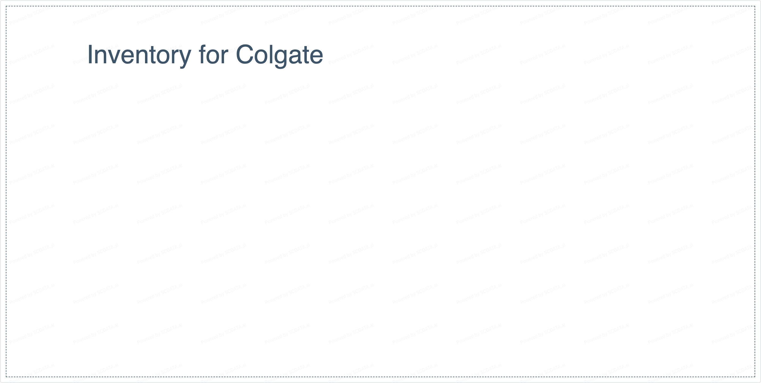Select the word "Colgate" in the heading
Viewport: 761px width, 383px height.
[279, 55]
